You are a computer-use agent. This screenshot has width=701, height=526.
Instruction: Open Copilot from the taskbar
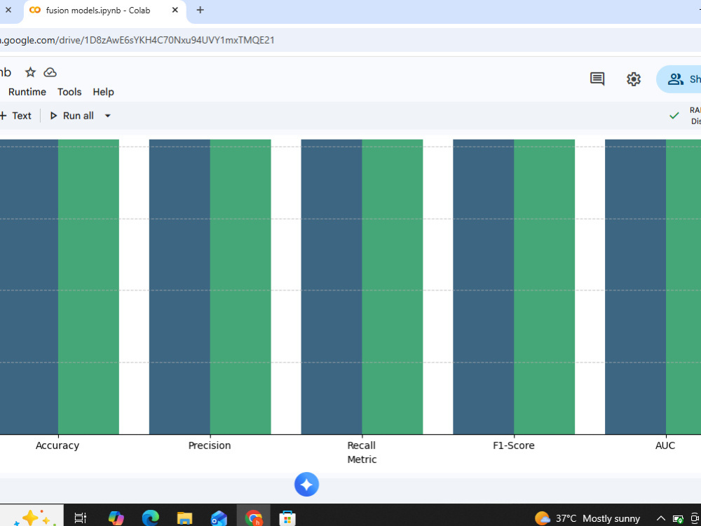coord(116,518)
